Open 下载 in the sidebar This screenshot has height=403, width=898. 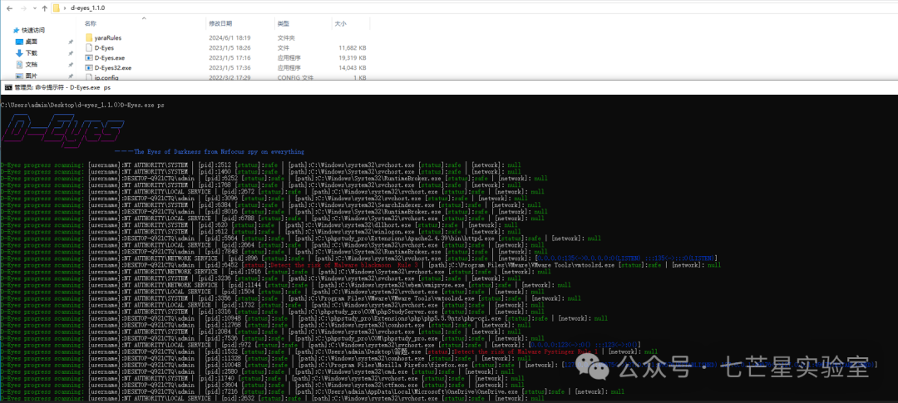point(32,52)
